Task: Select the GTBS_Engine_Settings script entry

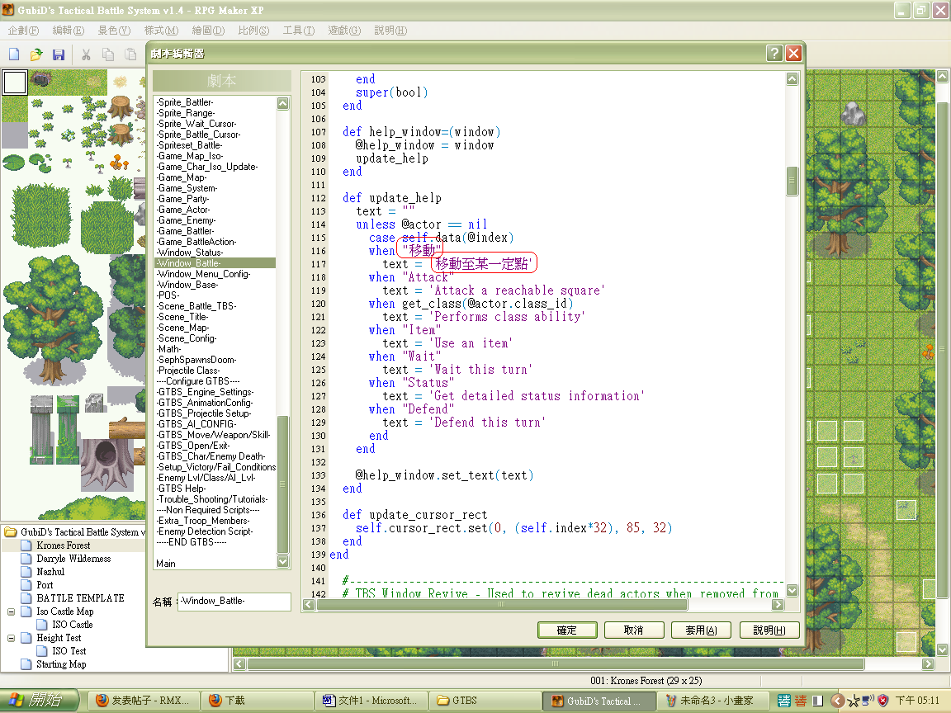Action: [x=215, y=392]
